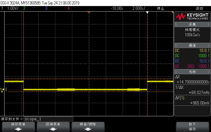This screenshot has width=211, height=132.
Task: Click the left vertical X1 cursor line
Action: 23,64
